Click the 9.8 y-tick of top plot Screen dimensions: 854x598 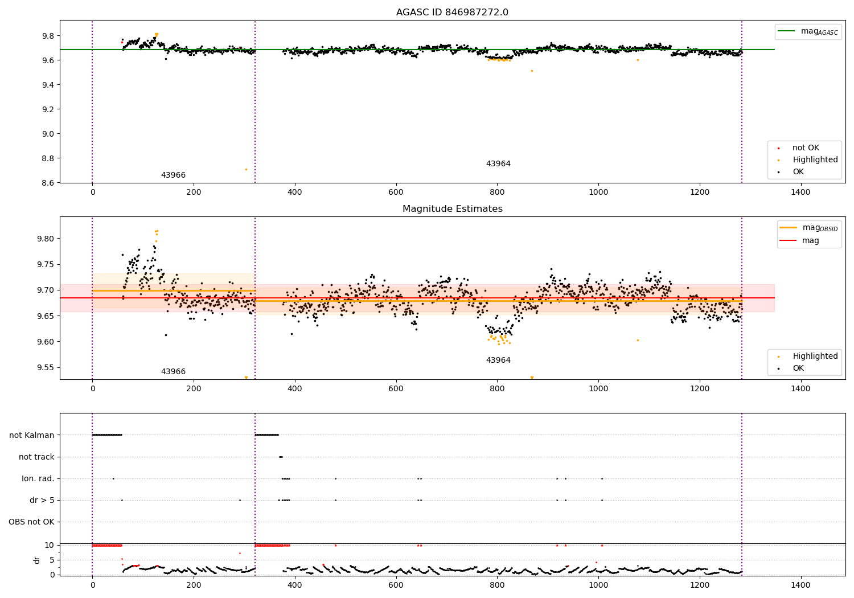pos(48,36)
